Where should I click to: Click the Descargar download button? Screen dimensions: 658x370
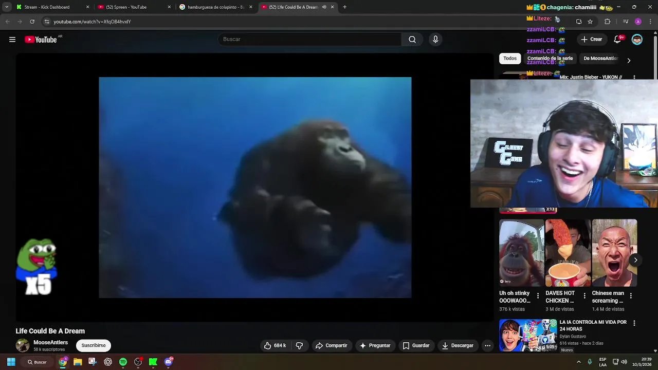point(458,346)
